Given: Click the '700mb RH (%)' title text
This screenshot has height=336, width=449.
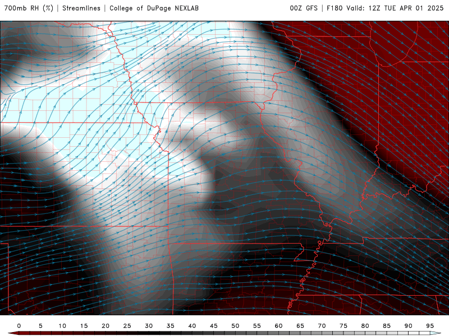Looking at the screenshot, I should click(29, 8).
